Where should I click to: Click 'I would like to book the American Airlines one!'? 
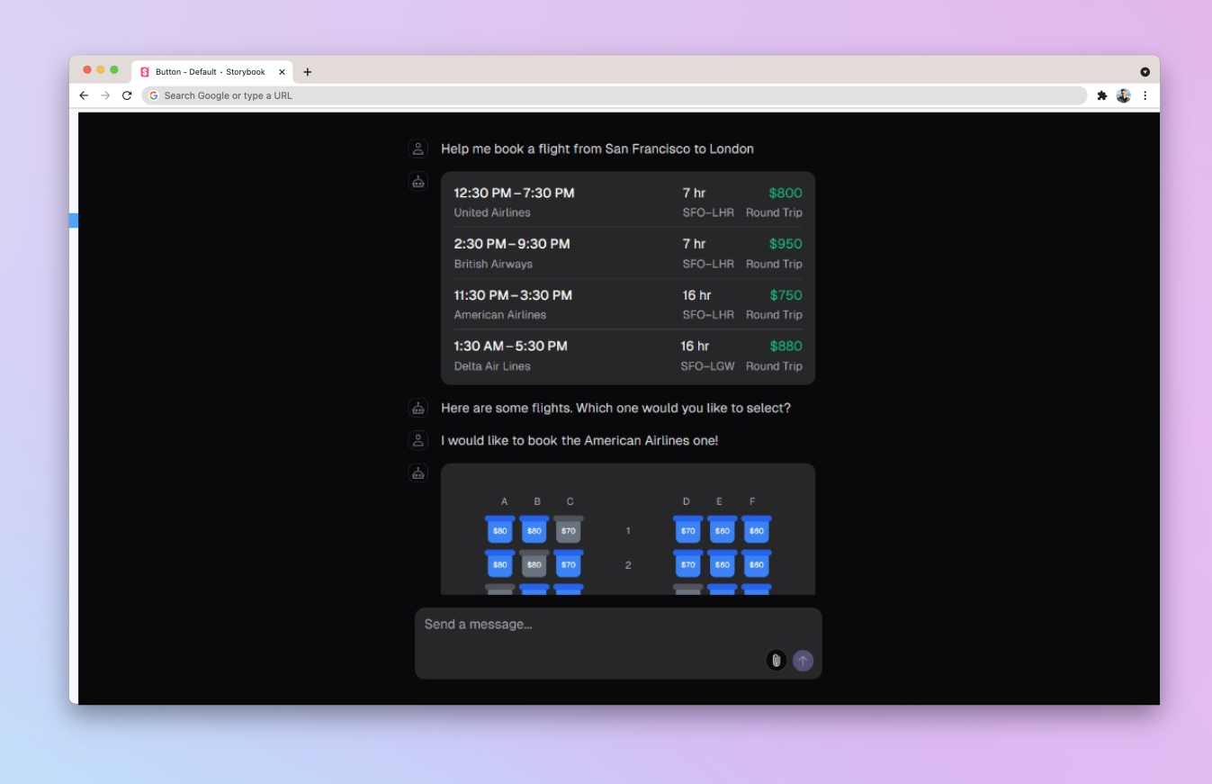click(x=579, y=440)
